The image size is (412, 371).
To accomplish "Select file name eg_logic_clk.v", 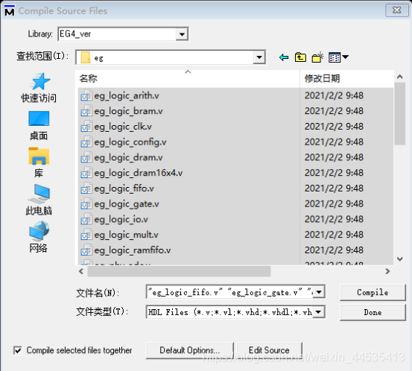I will pyautogui.click(x=123, y=127).
